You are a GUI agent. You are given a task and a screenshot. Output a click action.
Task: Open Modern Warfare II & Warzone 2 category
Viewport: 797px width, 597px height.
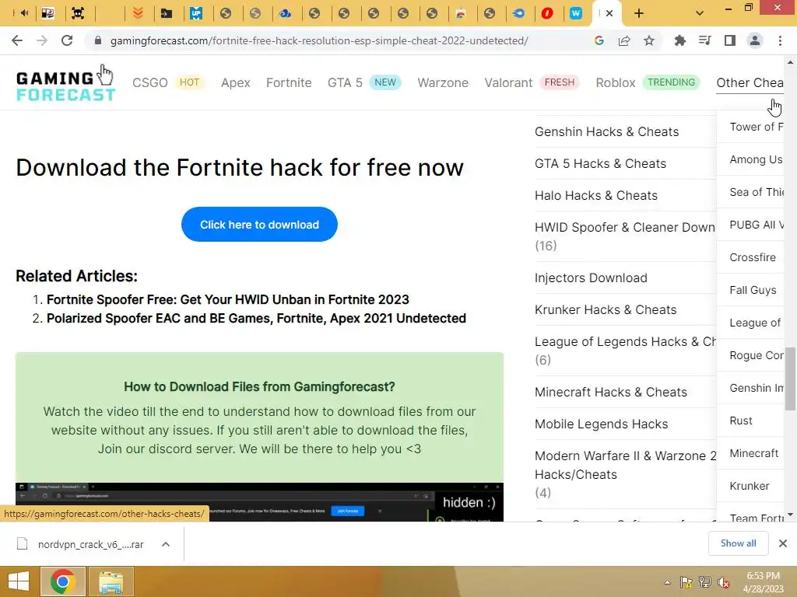(625, 465)
